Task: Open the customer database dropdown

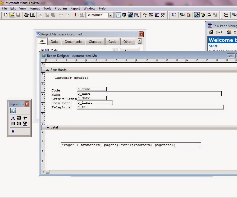Action: (x=111, y=15)
